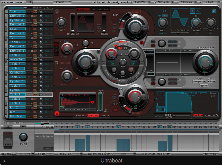Viewport: 222px width, 165px height.
Task: Click the noise dirt knob
Action: point(67,76)
